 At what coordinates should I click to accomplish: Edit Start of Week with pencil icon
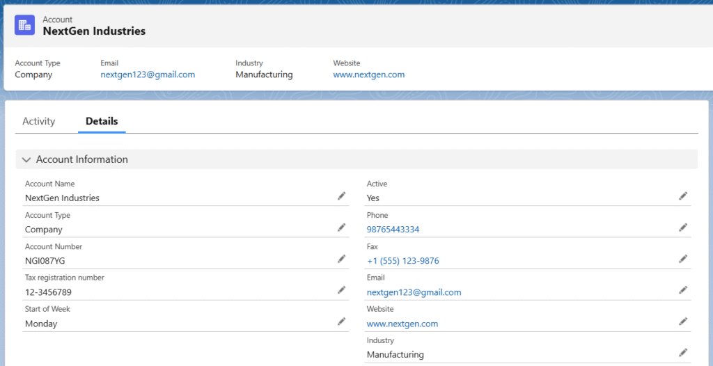tap(341, 321)
